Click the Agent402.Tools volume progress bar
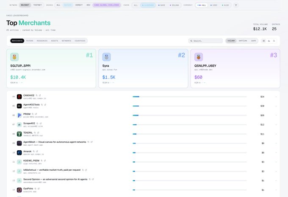The width and height of the screenshot is (288, 197). click(190, 106)
